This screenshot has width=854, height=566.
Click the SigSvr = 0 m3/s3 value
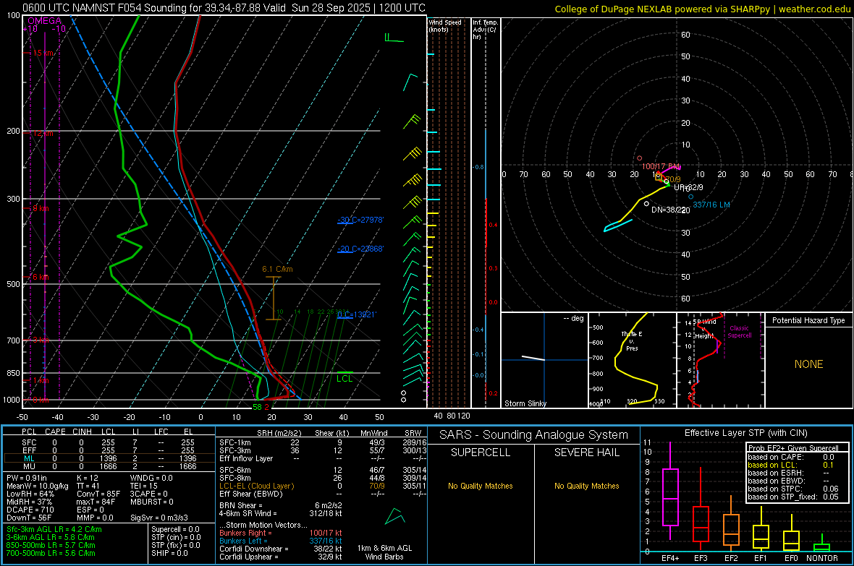click(159, 518)
